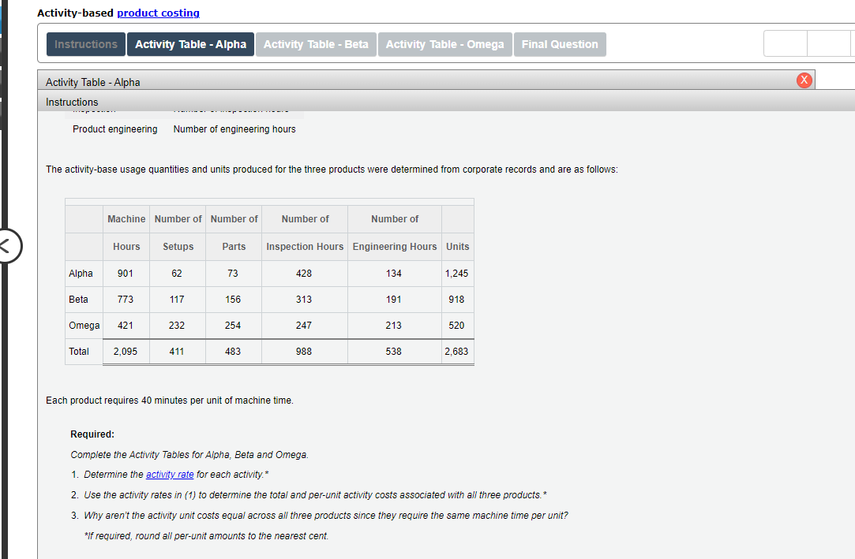Click the Alpha row label
Screen dimensions: 855x559
click(x=81, y=274)
